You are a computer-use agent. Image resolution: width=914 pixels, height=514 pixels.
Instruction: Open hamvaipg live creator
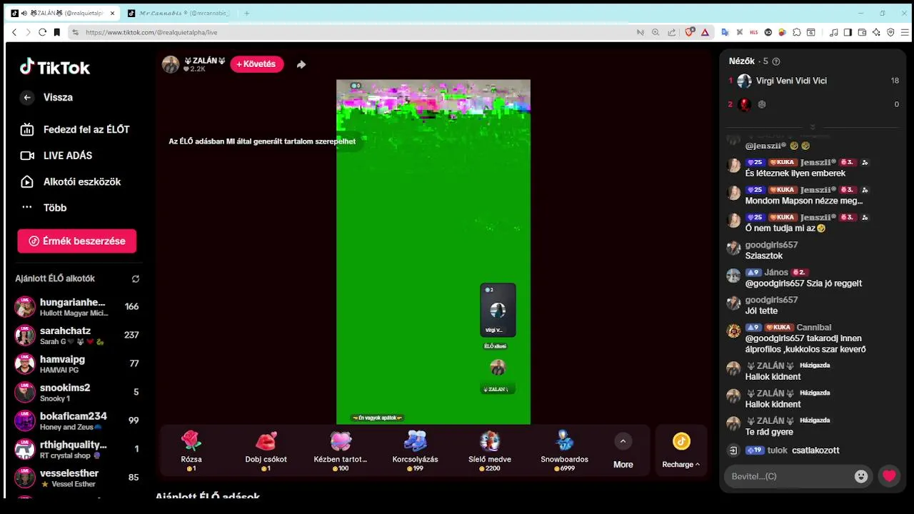77,364
